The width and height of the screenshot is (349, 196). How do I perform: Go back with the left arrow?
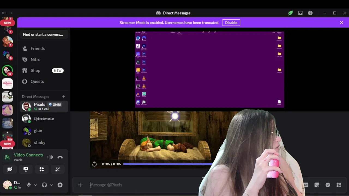4,13
